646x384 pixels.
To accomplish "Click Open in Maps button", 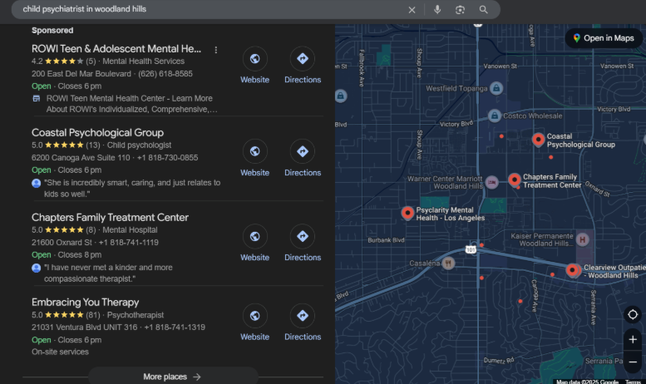I will coord(604,38).
